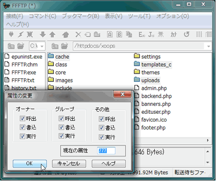This screenshot has width=216, height=181.
Task: Select Auto transfer mode icon
Action: click(x=129, y=34)
